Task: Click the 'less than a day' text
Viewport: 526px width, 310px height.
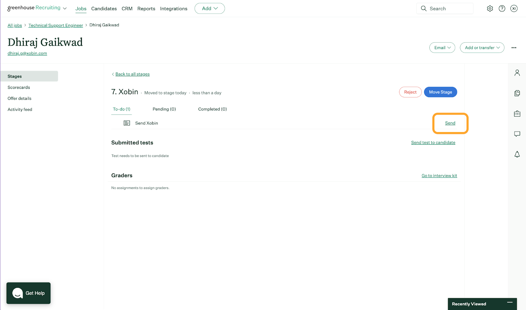Action: pos(207,93)
